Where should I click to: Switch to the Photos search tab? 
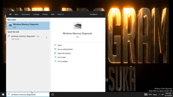coord(45,14)
